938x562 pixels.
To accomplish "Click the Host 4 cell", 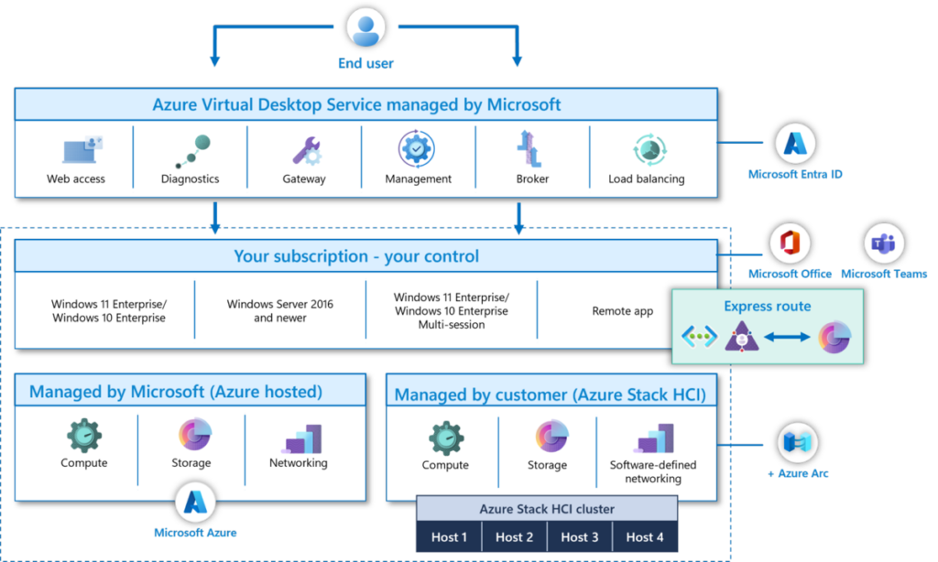I will click(x=645, y=537).
